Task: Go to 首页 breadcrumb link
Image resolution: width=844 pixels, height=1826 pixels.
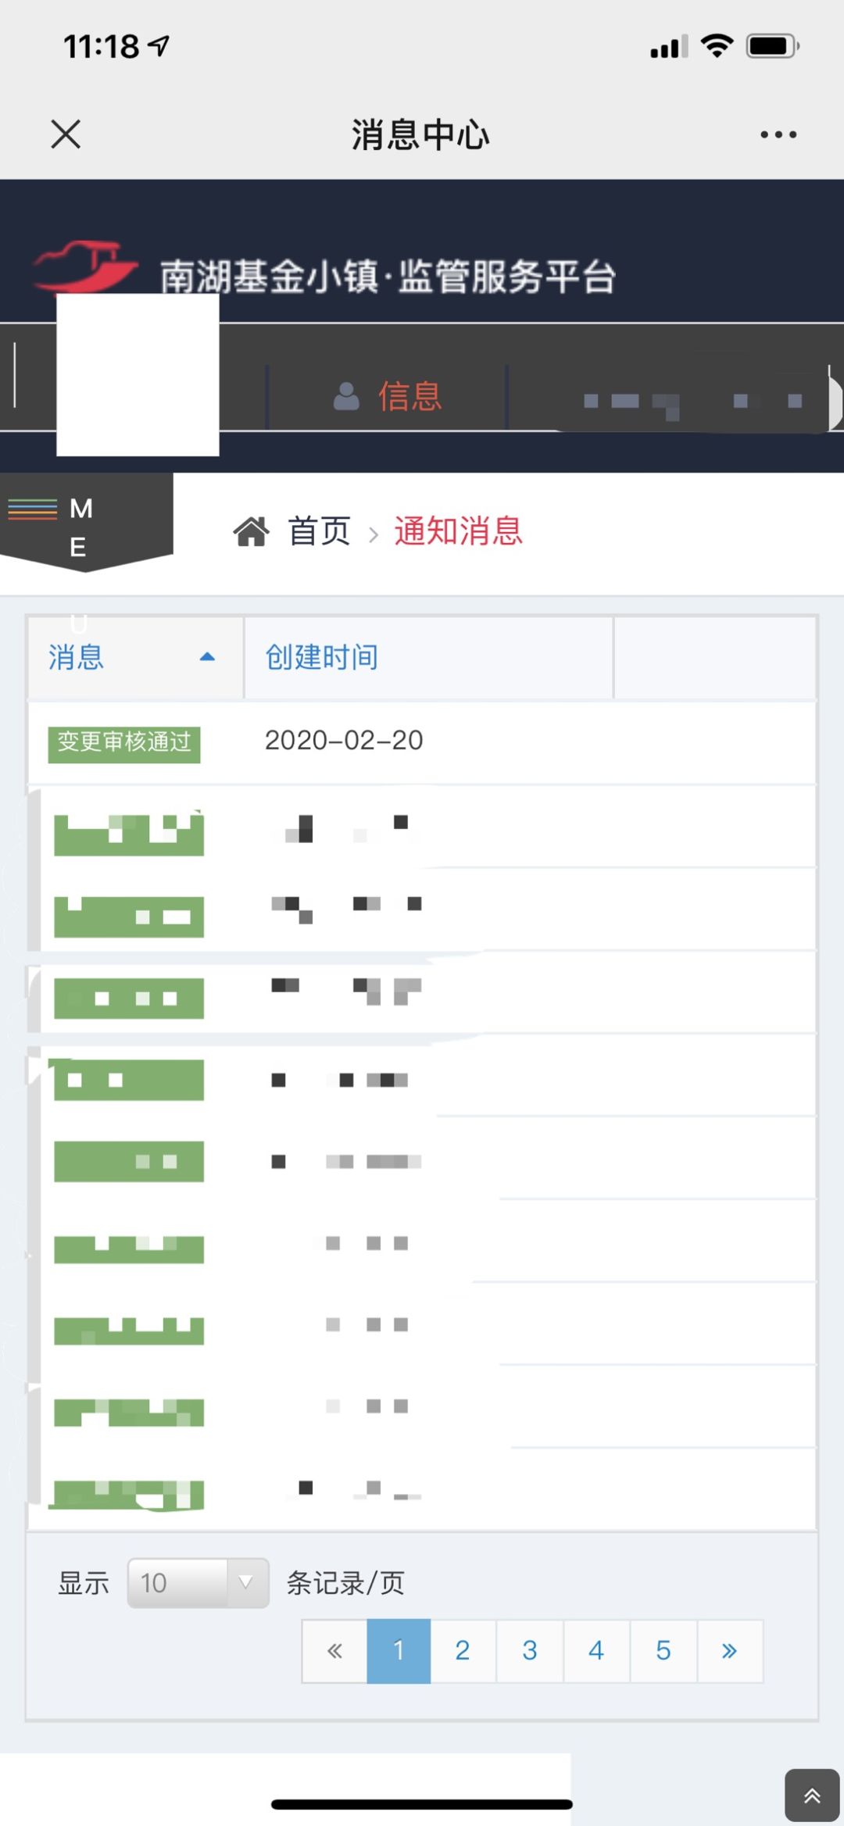Action: (319, 532)
